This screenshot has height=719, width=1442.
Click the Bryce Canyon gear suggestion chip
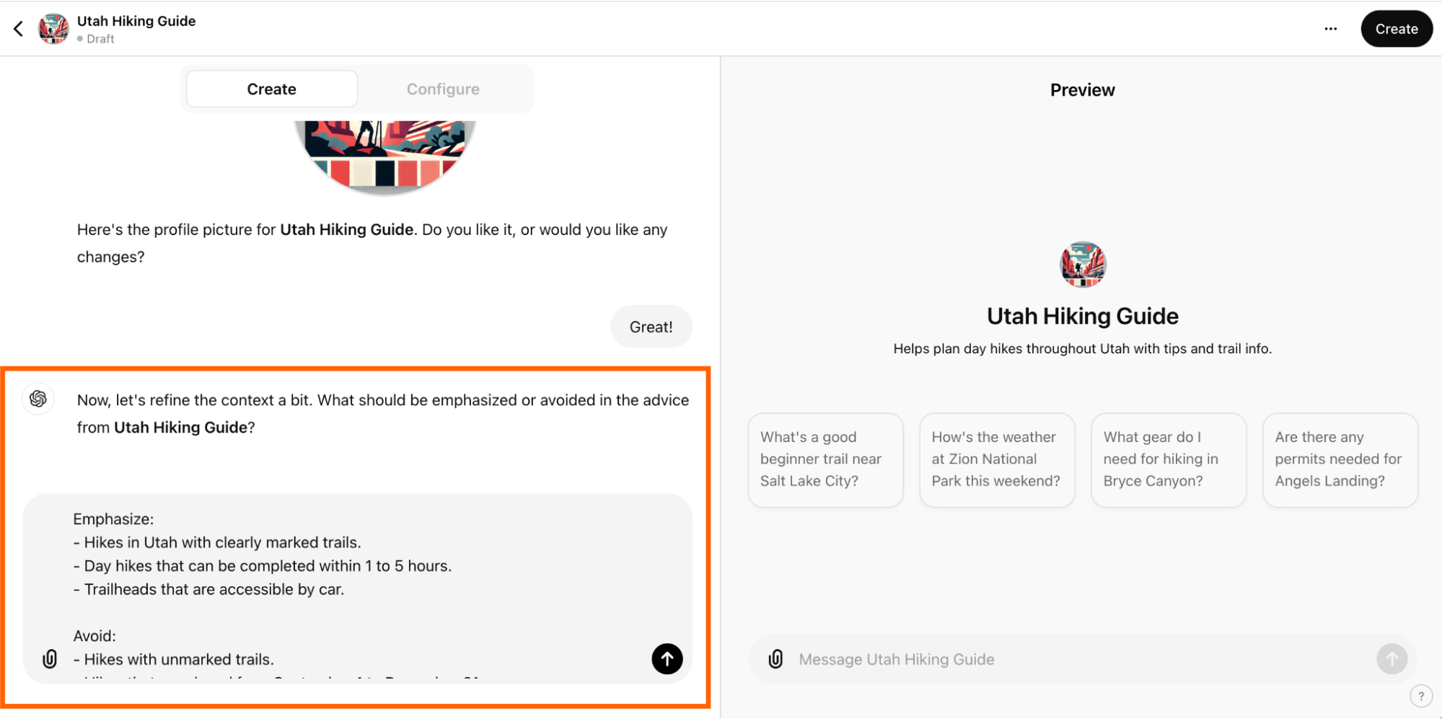point(1168,459)
